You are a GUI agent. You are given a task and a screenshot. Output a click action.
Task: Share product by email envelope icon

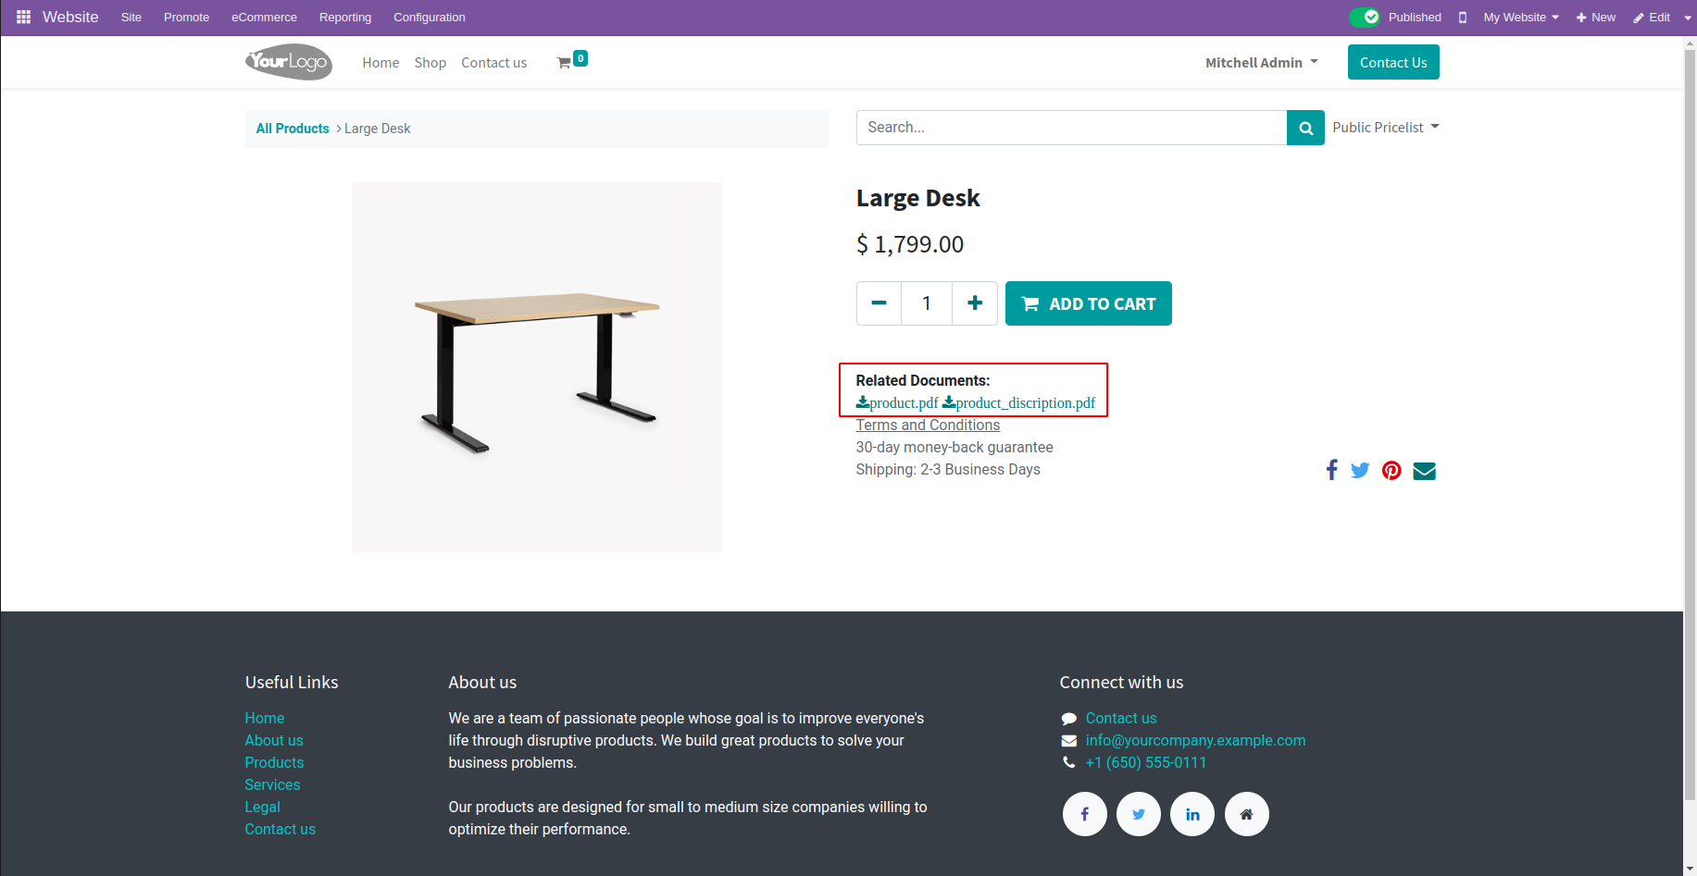pyautogui.click(x=1424, y=471)
